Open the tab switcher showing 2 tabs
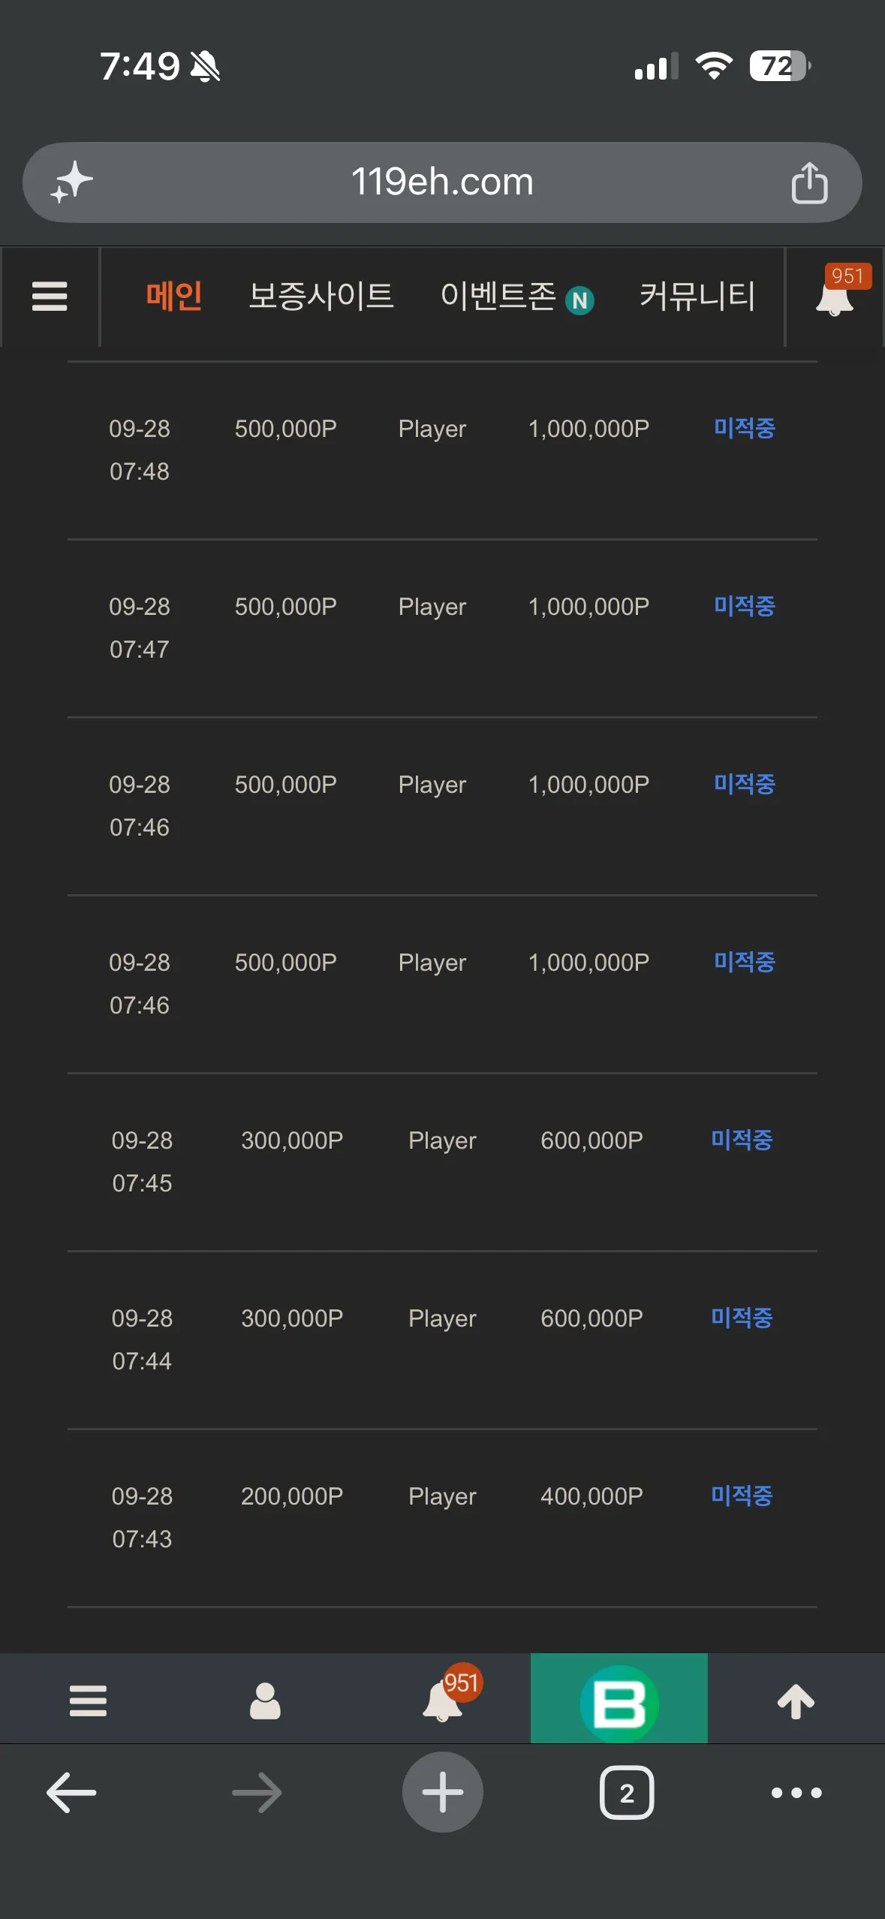 coord(627,1792)
